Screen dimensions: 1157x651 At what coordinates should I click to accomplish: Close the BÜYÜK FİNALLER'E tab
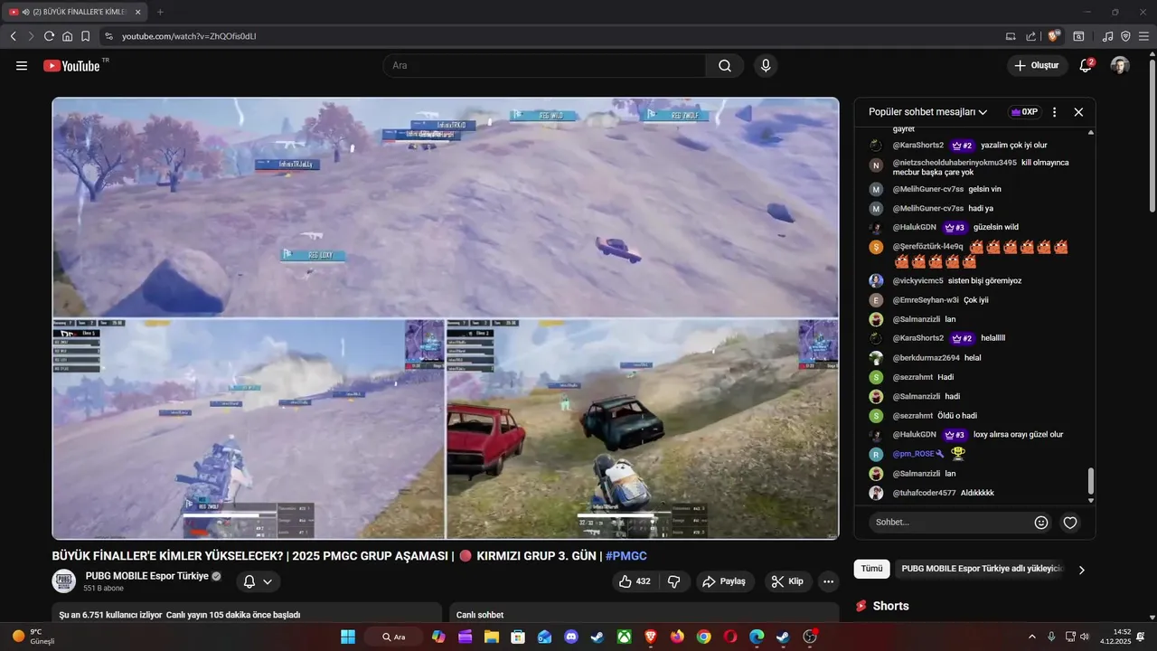point(137,12)
